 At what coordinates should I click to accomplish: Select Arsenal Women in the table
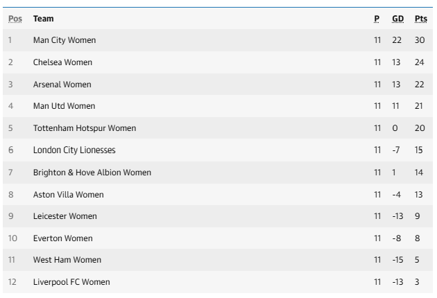click(62, 85)
